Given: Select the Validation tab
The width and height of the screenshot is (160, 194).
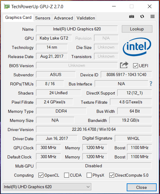Looking at the screenshot, I should click(86, 18).
